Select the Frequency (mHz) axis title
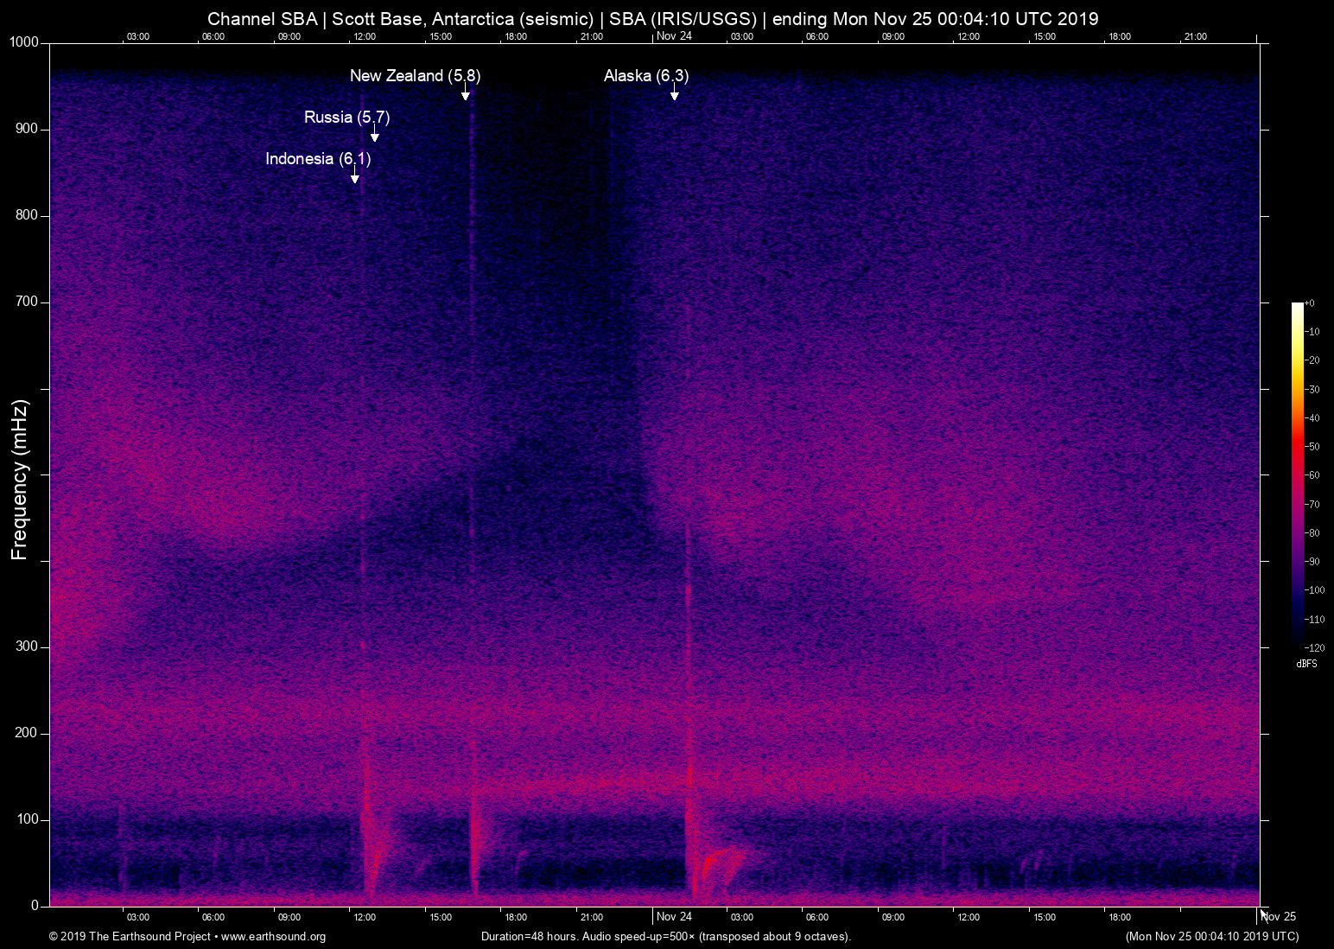Viewport: 1334px width, 949px height. click(x=20, y=480)
